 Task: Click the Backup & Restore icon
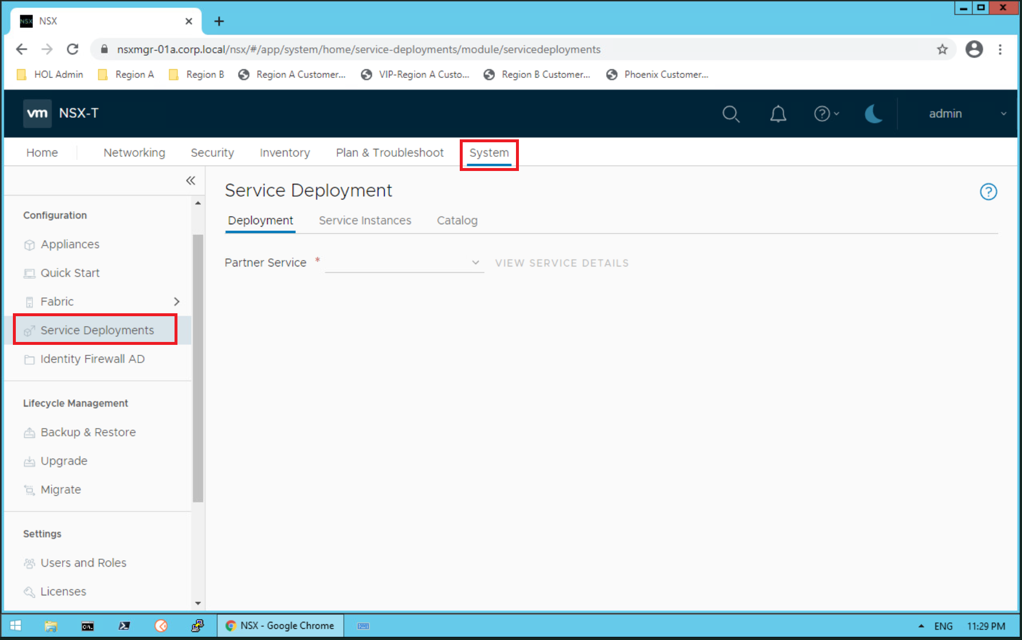(x=29, y=433)
